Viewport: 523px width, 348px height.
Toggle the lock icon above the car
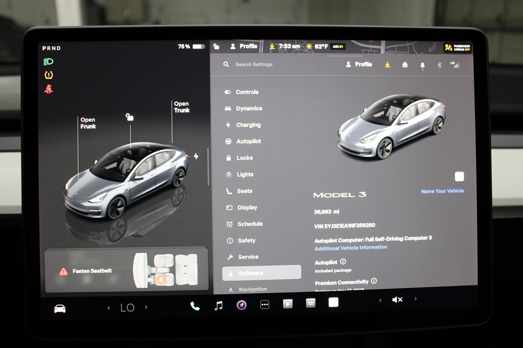[129, 117]
